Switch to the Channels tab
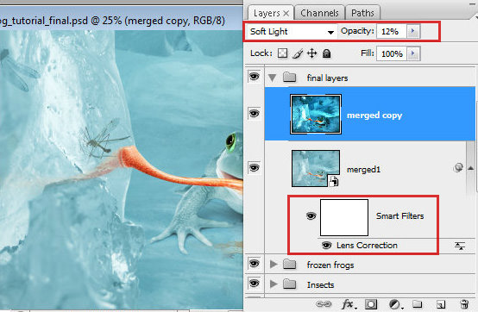The width and height of the screenshot is (478, 312). pyautogui.click(x=319, y=13)
